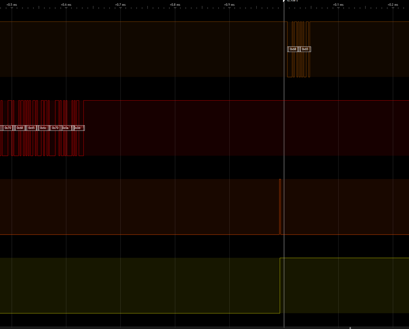Click the horizontal scrollbar handle at the bottom
The width and height of the screenshot is (409, 329).
(x=350, y=327)
